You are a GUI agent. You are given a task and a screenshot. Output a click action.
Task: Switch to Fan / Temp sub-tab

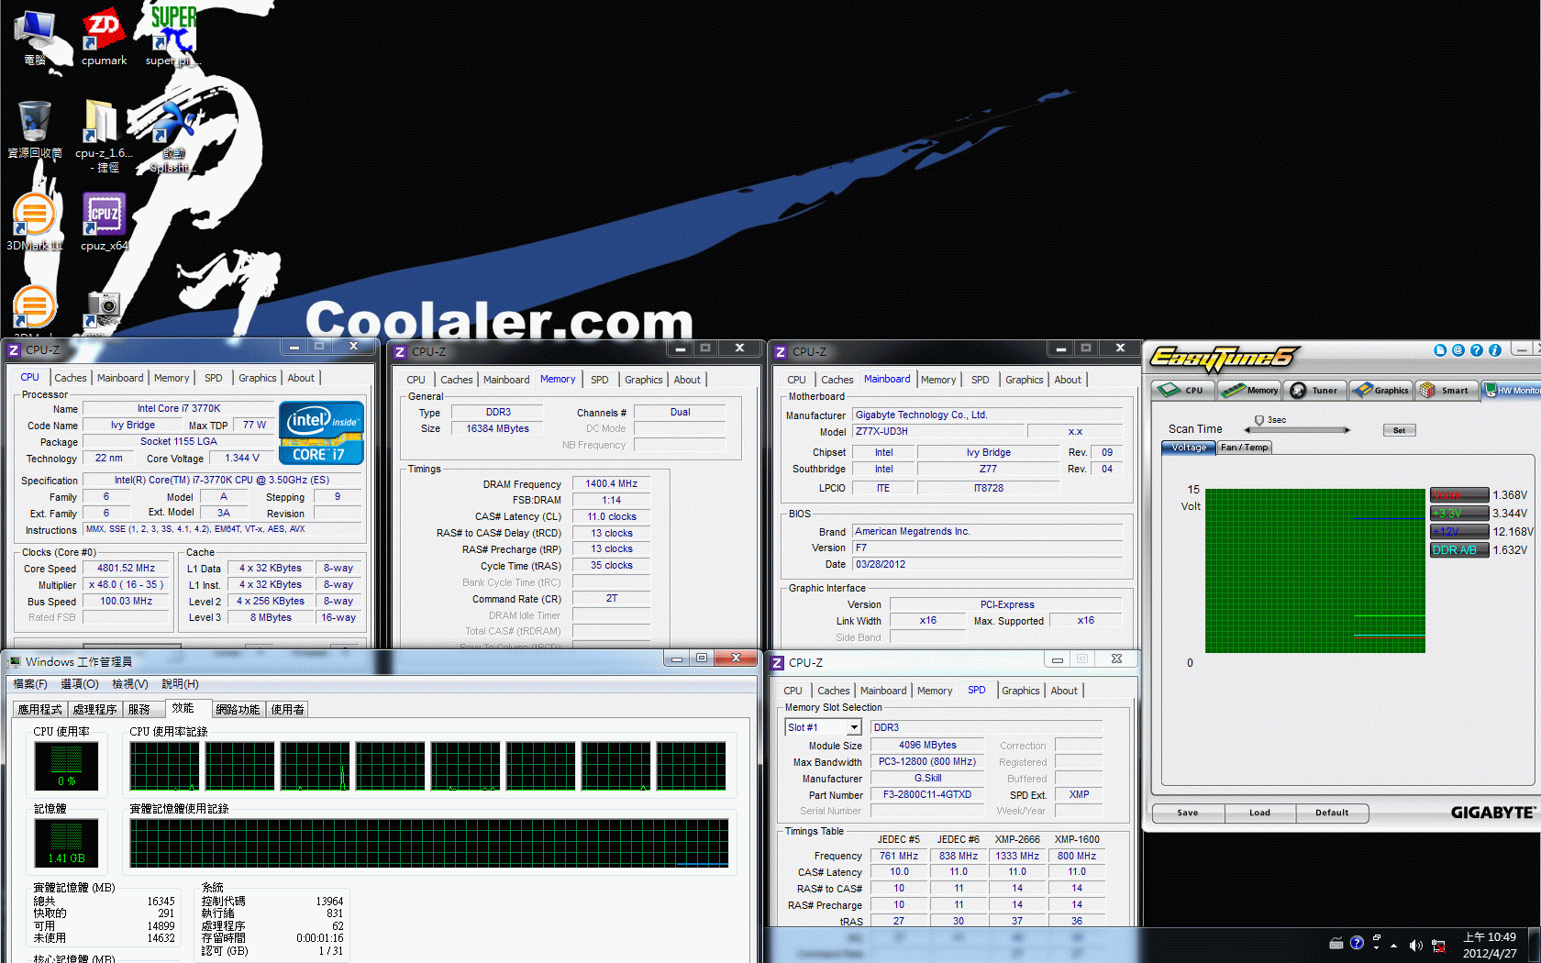pyautogui.click(x=1245, y=448)
